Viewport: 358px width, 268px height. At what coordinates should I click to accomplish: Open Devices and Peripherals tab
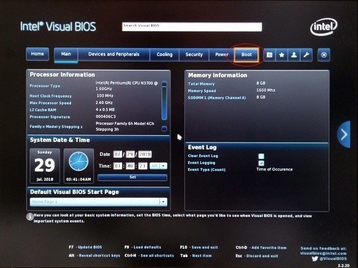pos(114,55)
